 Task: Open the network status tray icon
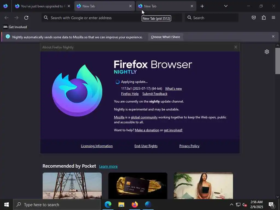(x=238, y=205)
